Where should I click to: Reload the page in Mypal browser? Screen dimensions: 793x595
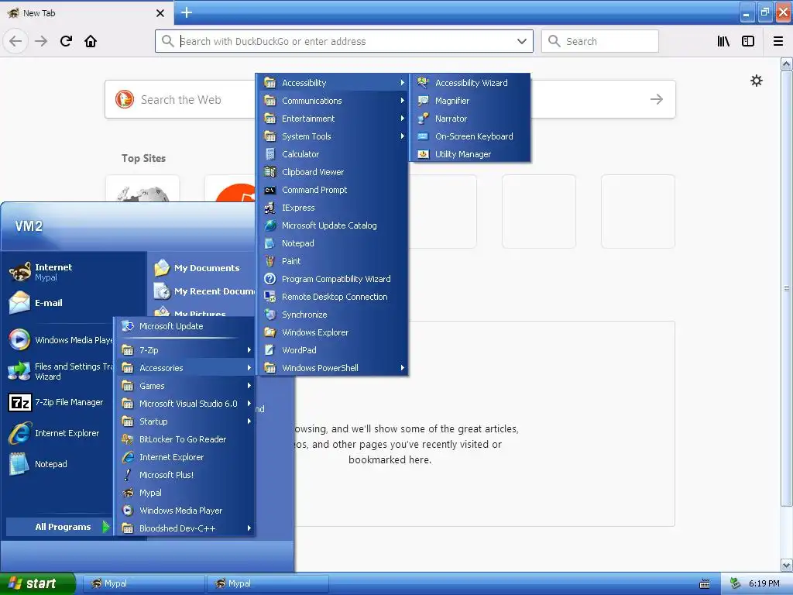tap(67, 42)
